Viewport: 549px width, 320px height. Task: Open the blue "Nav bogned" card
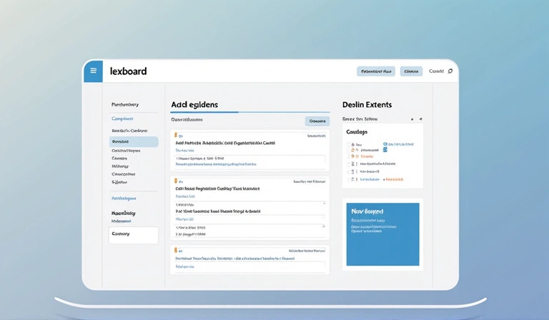pyautogui.click(x=382, y=234)
